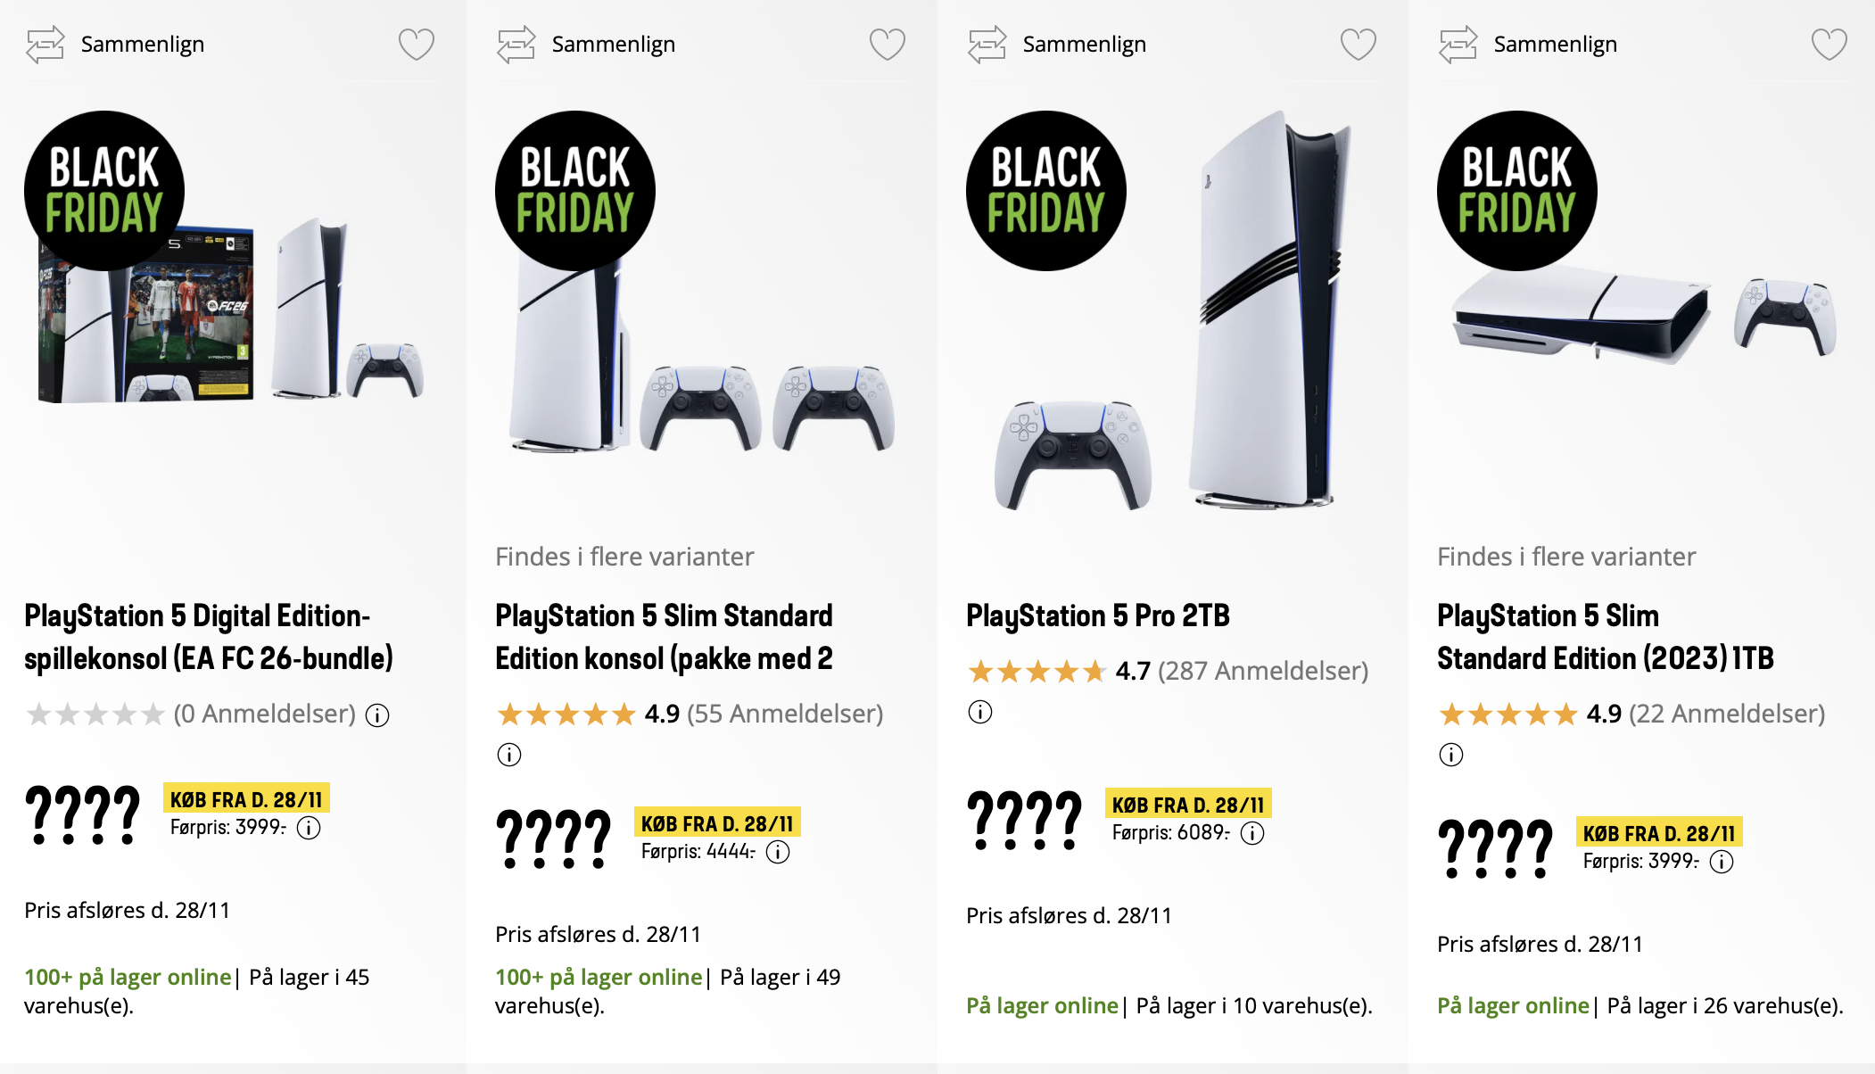This screenshot has height=1074, width=1875.
Task: Open info icon under PS5 Pro 4.7 rating
Action: point(980,713)
